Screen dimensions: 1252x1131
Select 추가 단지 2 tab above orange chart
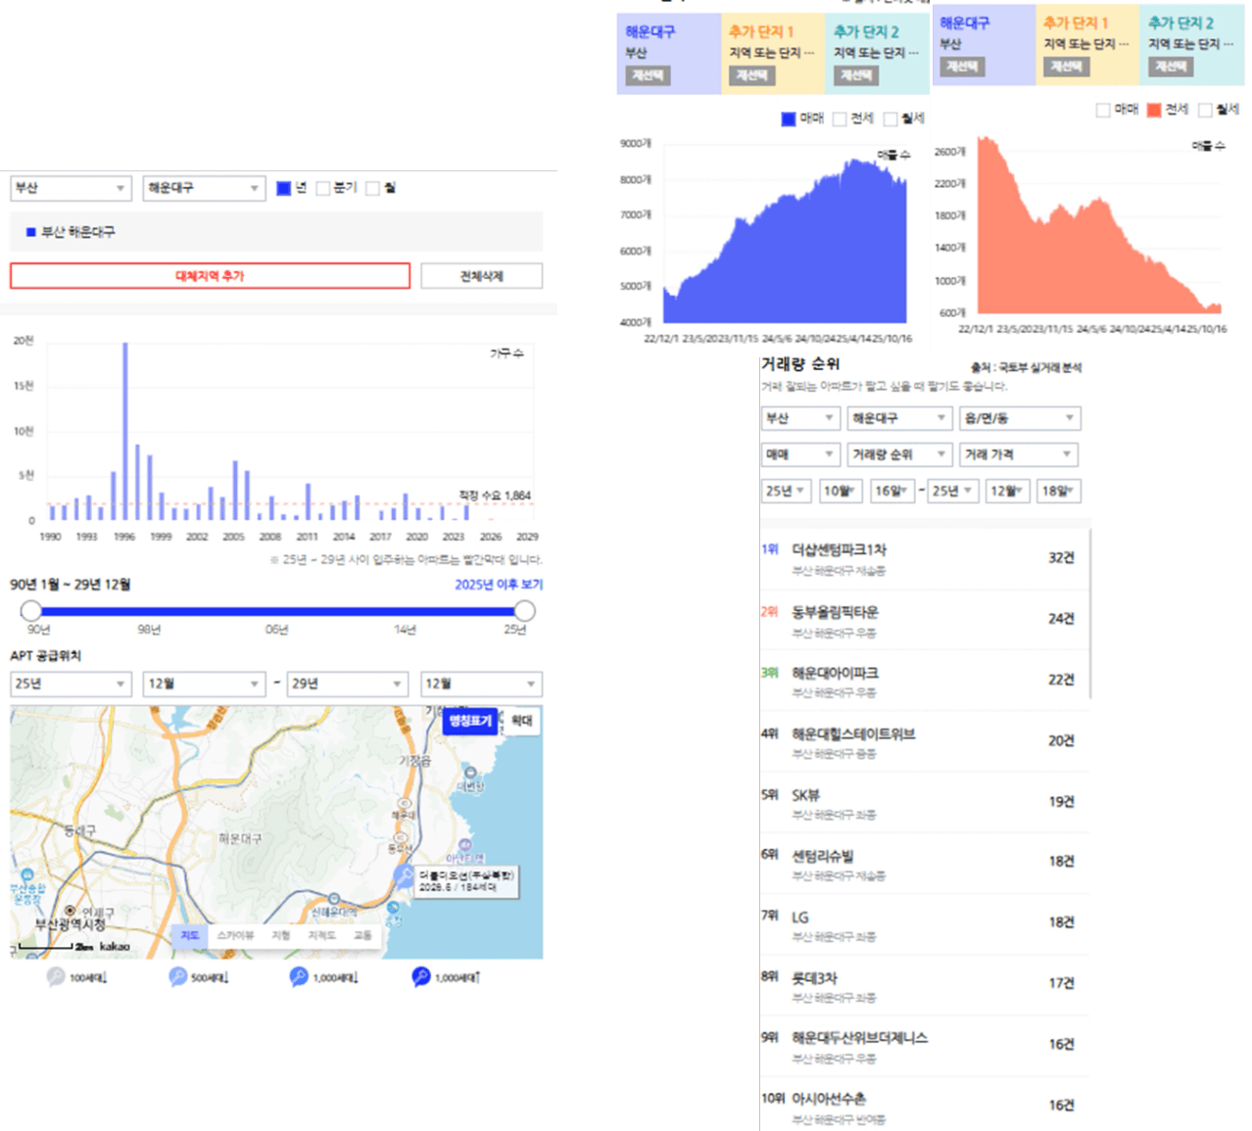pos(1192,45)
